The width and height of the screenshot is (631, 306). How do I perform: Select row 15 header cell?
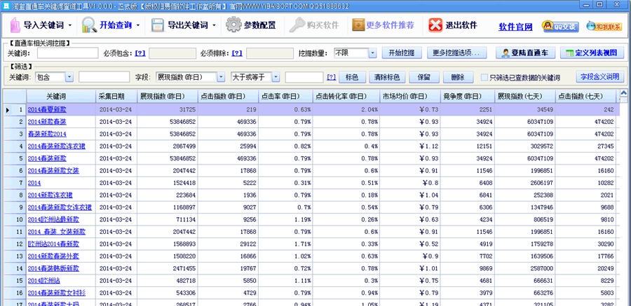15,281
